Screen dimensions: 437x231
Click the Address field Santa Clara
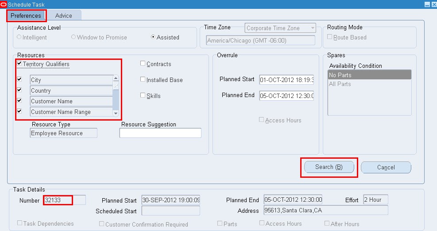(x=326, y=210)
